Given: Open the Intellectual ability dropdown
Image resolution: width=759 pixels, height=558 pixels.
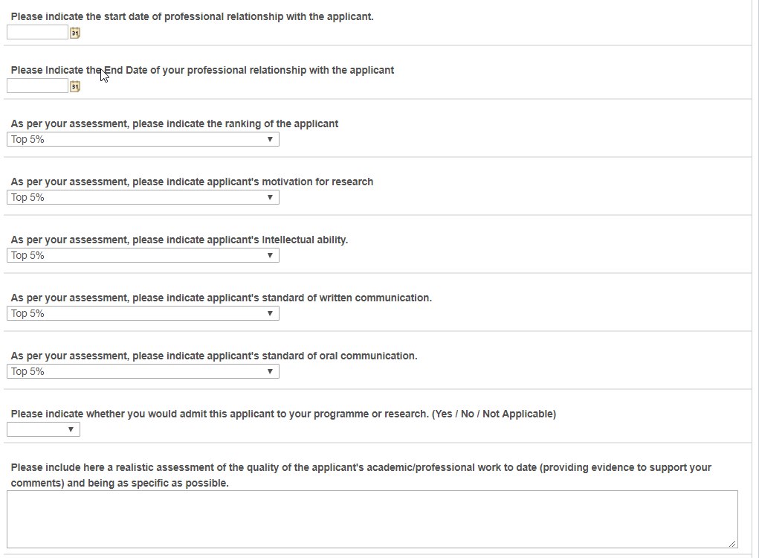Looking at the screenshot, I should click(143, 256).
